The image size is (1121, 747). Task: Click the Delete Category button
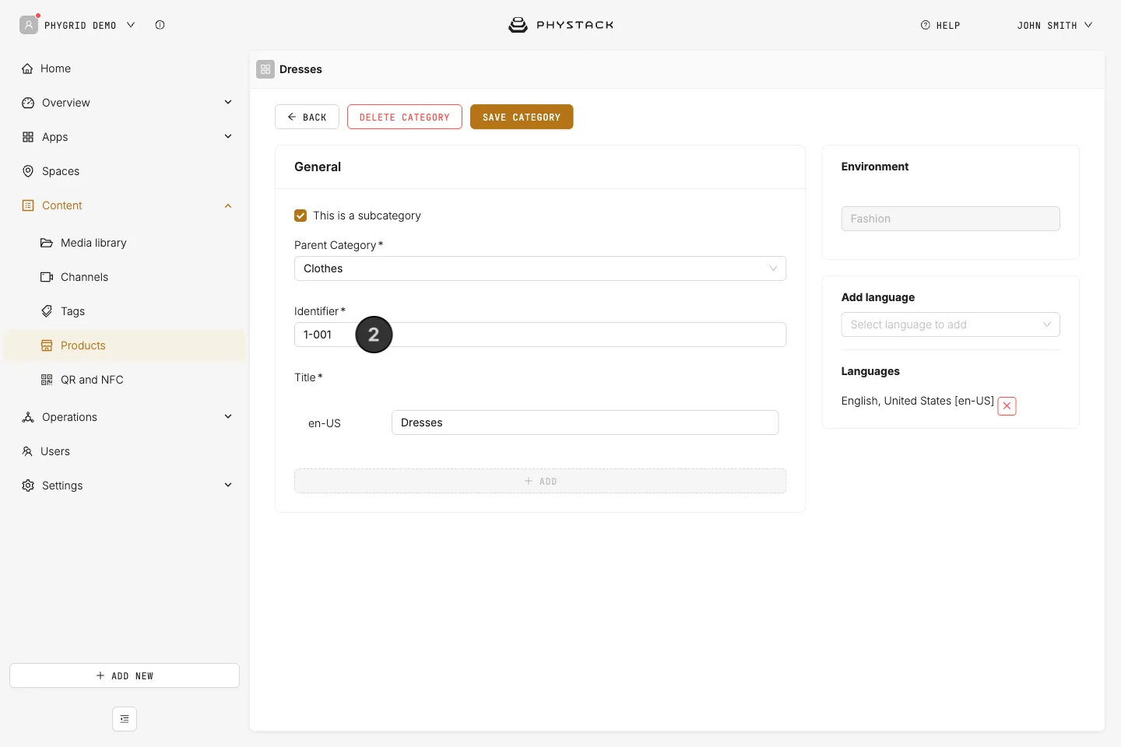click(405, 117)
